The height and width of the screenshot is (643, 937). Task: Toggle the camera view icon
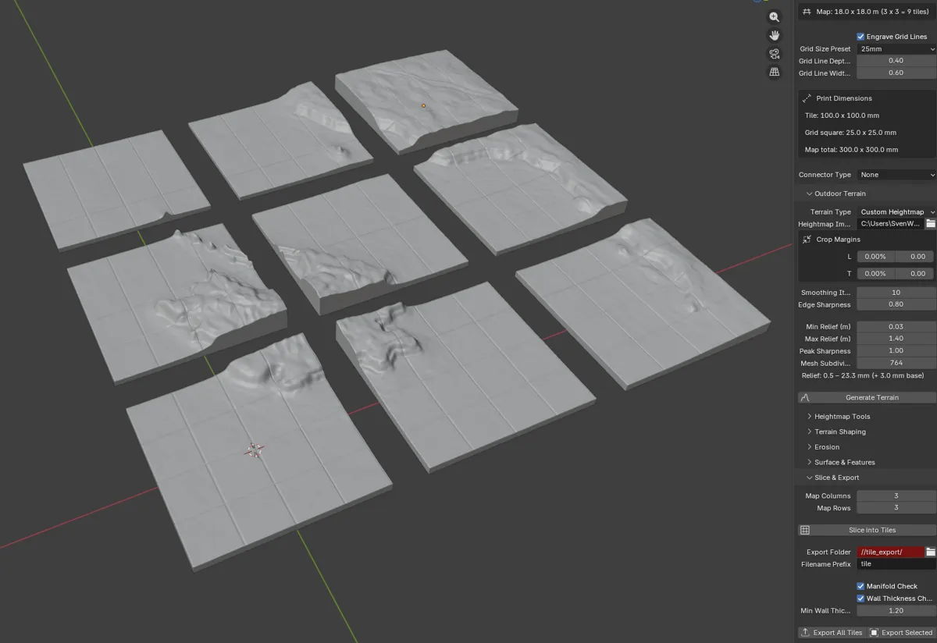pos(774,54)
